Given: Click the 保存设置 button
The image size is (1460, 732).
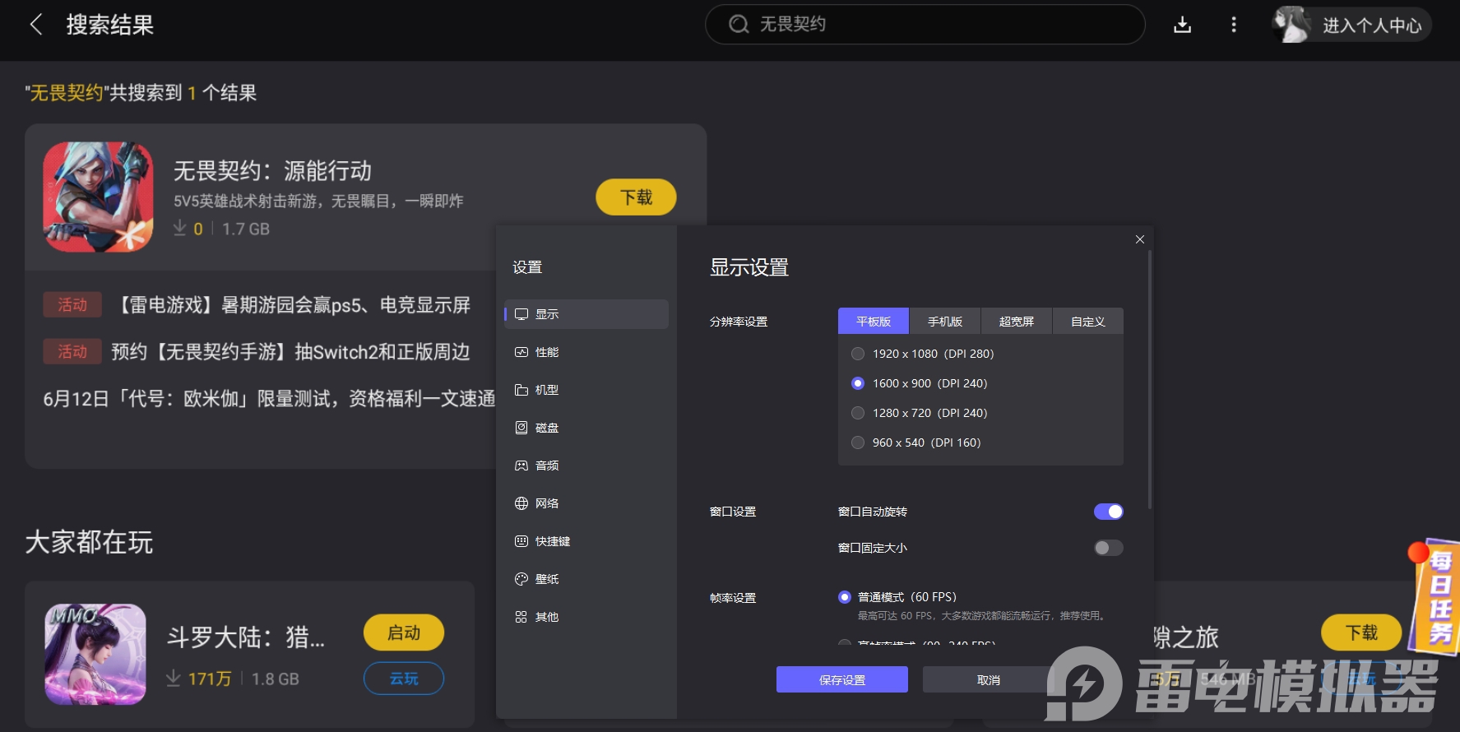Looking at the screenshot, I should point(841,680).
